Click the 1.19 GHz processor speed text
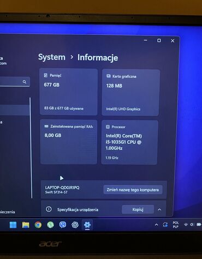 tap(112, 158)
